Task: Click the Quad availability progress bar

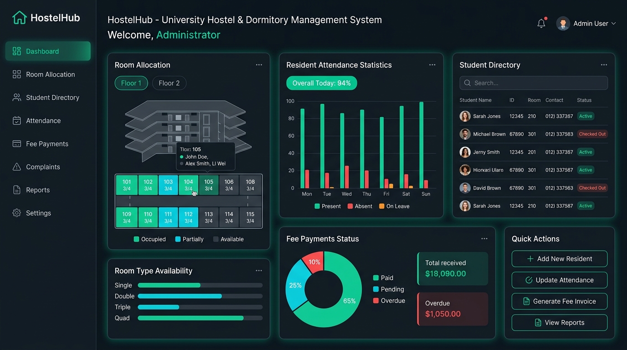Action: [200, 318]
